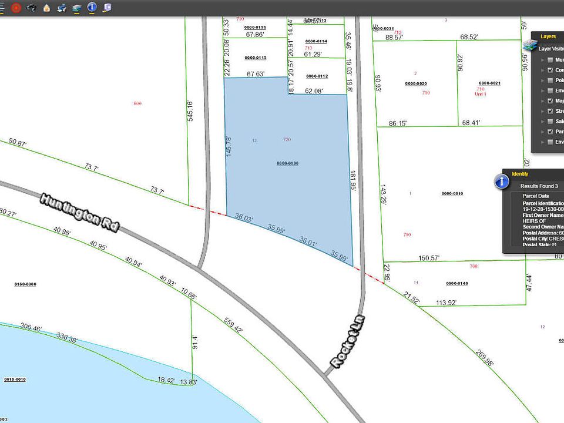
Task: Expand the fifth layer's tree arrow
Action: (542, 101)
